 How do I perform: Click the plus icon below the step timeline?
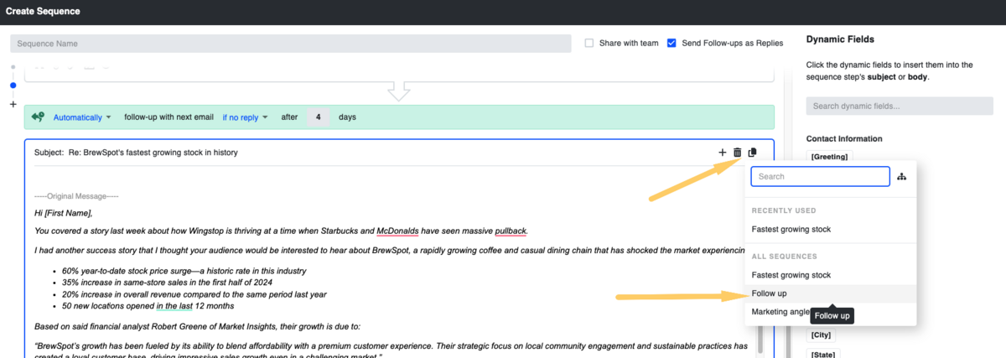coord(13,104)
